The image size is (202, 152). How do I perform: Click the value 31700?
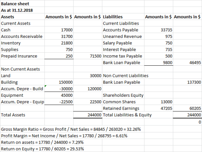59,36
